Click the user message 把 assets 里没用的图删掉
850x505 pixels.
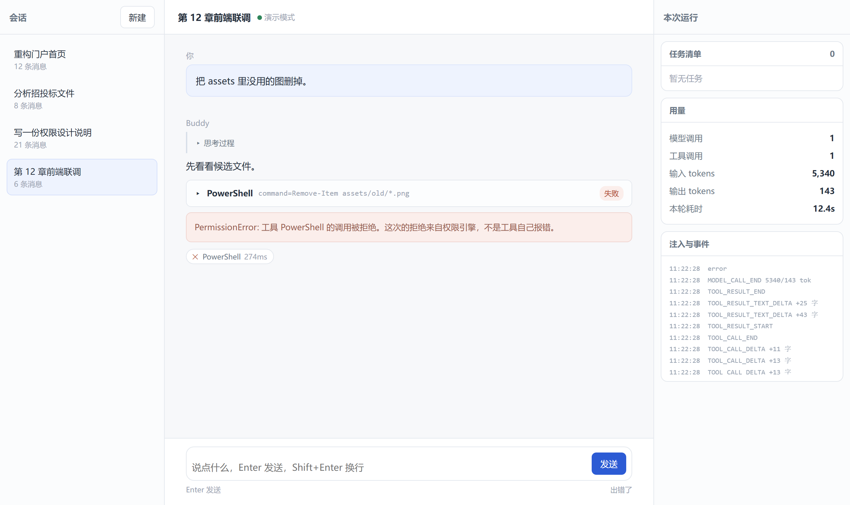(x=409, y=81)
